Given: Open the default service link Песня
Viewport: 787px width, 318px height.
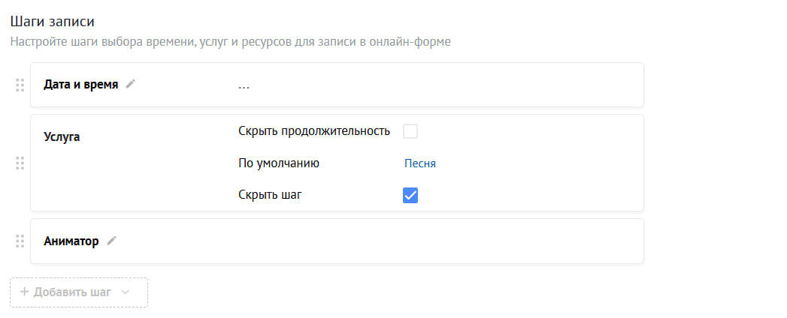Looking at the screenshot, I should point(420,163).
